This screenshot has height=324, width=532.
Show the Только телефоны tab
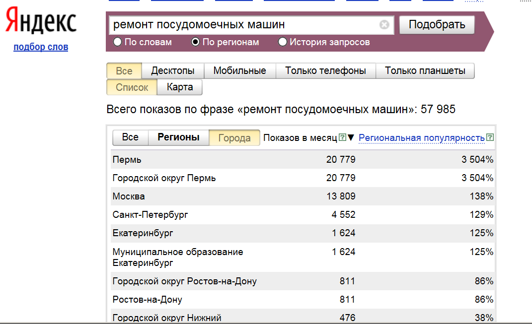tap(325, 71)
